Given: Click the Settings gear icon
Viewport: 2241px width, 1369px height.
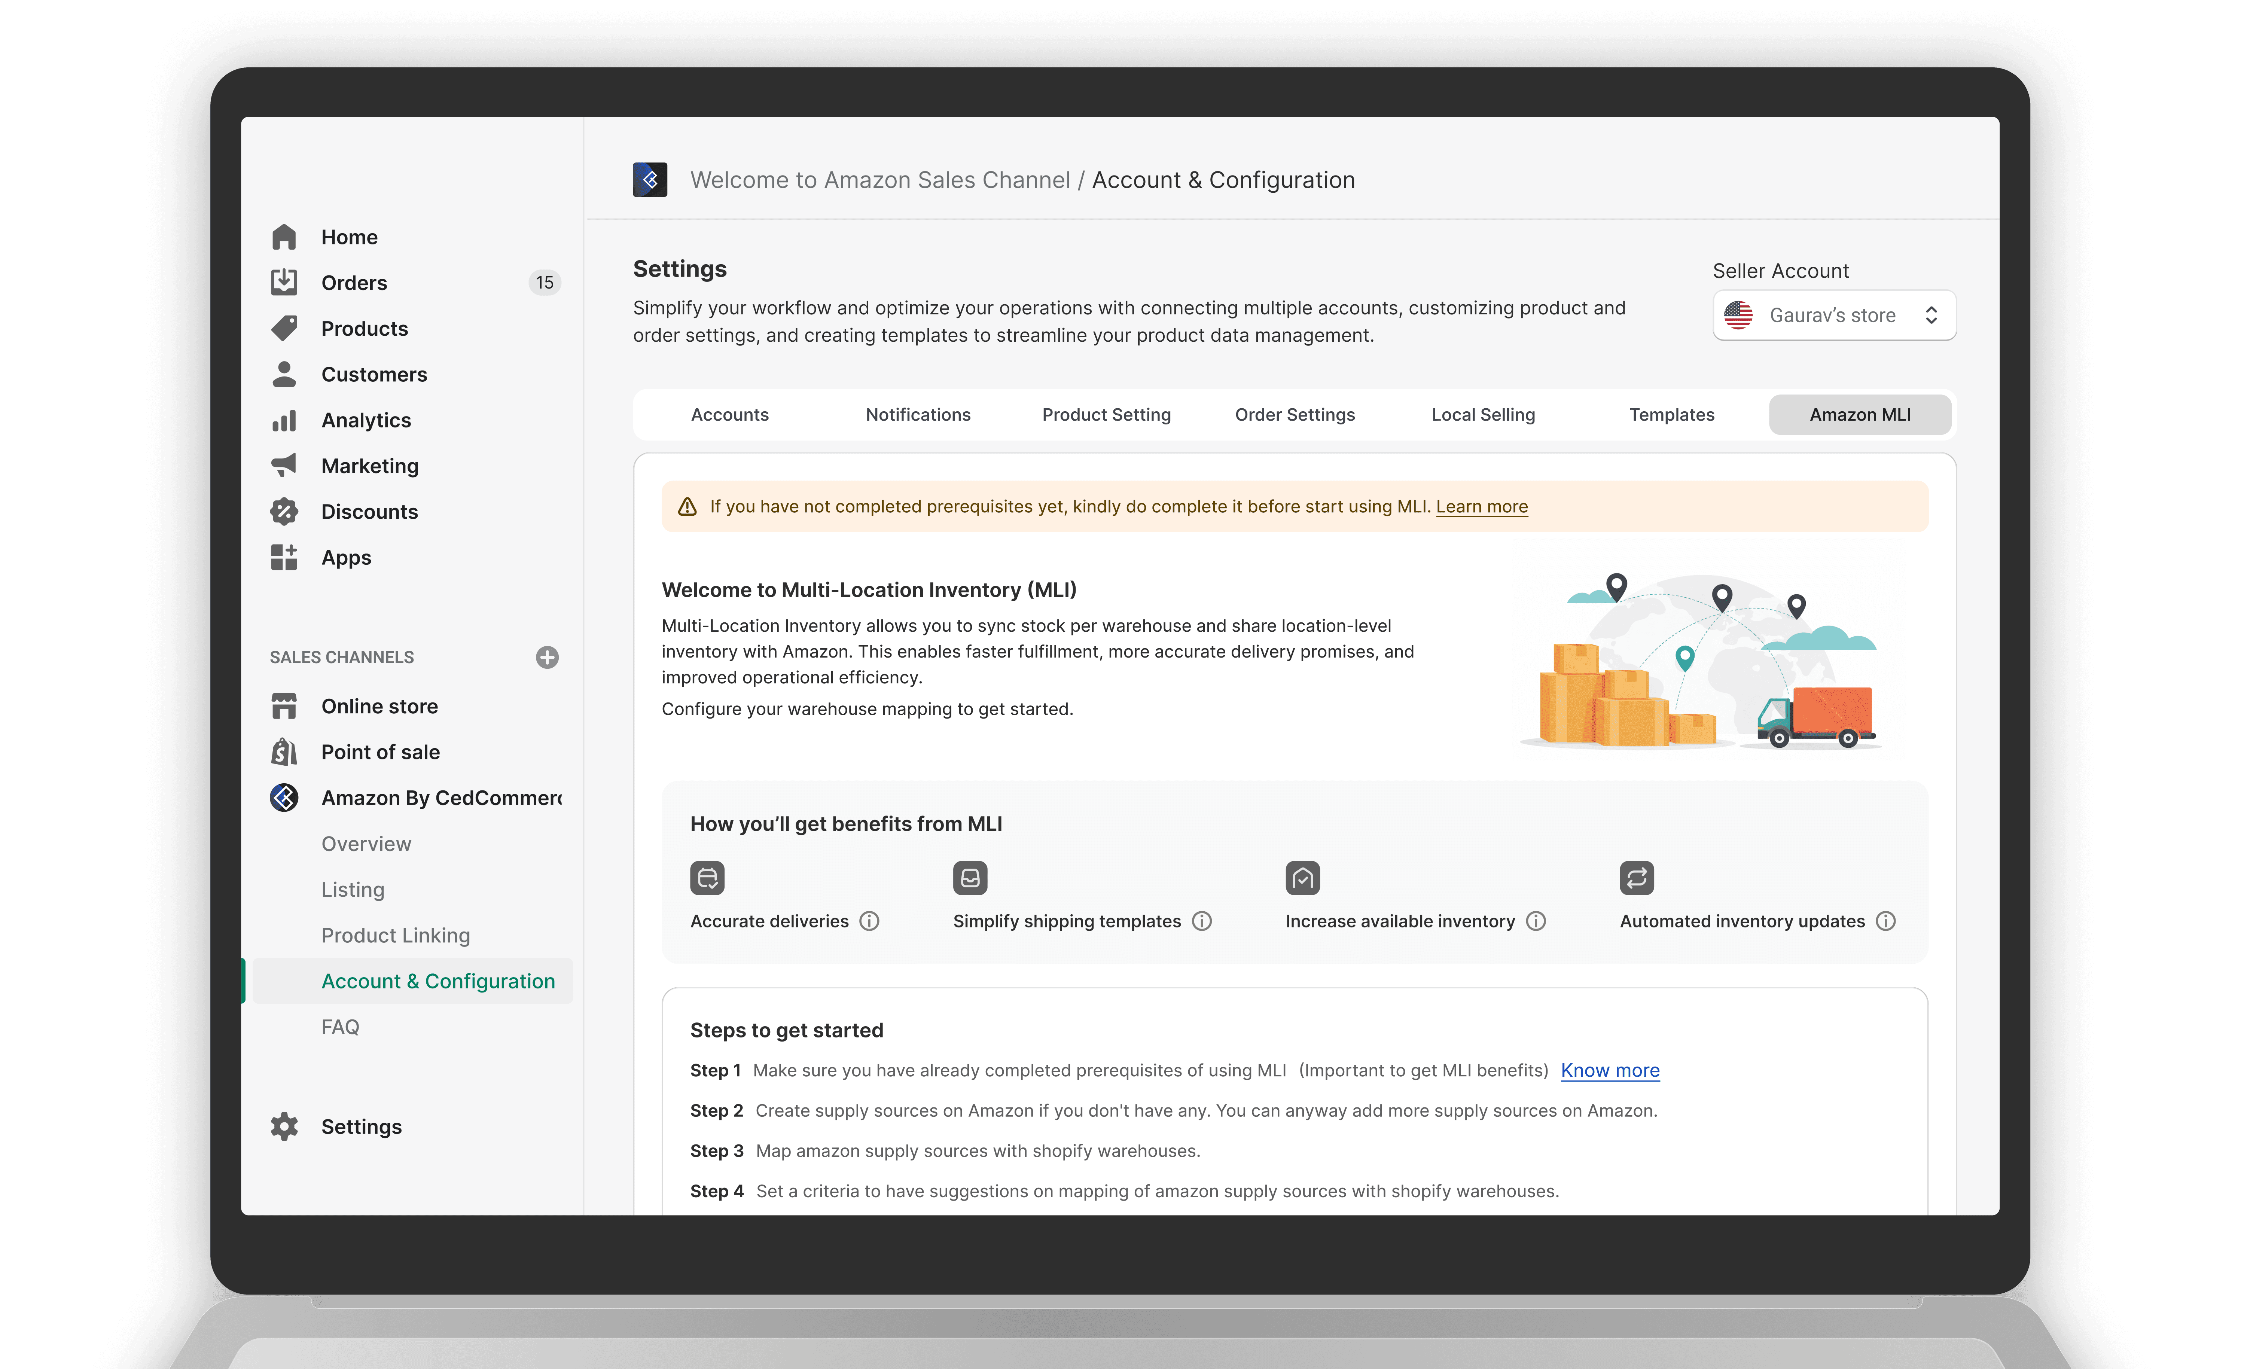Looking at the screenshot, I should pyautogui.click(x=284, y=1126).
